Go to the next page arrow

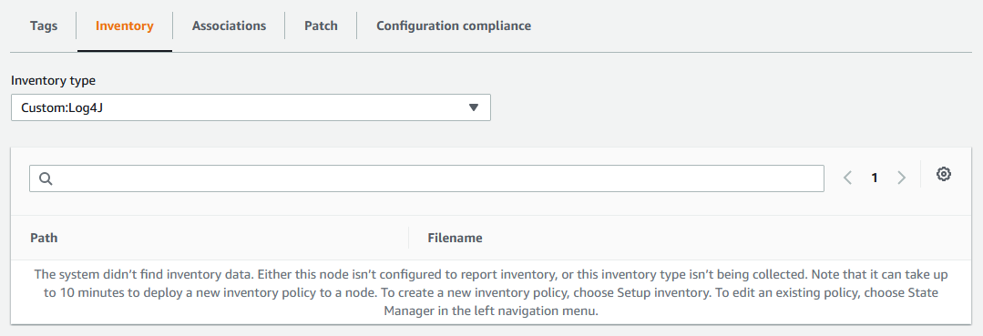902,178
